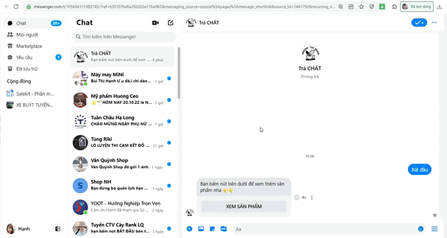Focus the Tìm kiếm trên Messenger search box
The height and width of the screenshot is (238, 447).
point(124,37)
